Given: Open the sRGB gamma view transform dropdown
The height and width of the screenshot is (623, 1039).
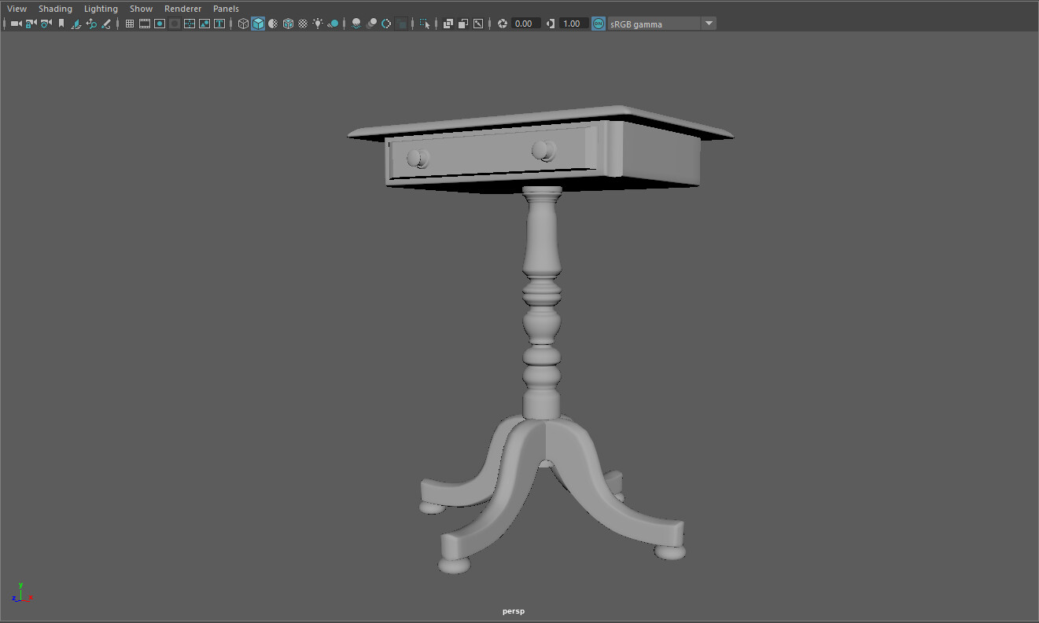Looking at the screenshot, I should [709, 23].
